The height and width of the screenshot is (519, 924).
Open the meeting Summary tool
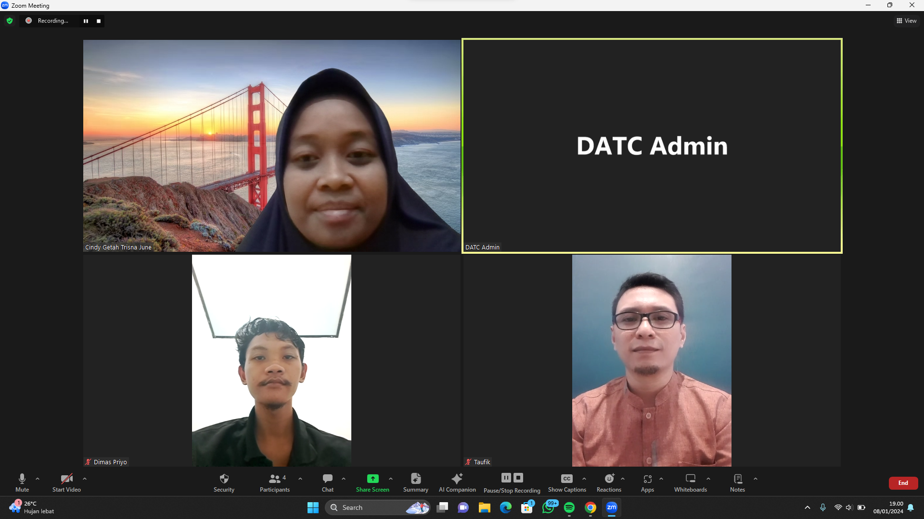pos(415,482)
